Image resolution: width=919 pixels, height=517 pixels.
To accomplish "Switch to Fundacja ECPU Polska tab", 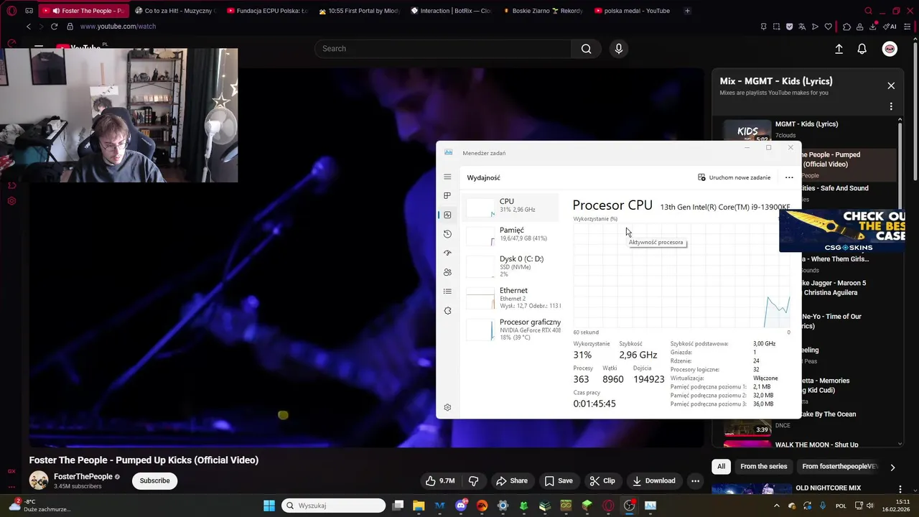I will (x=267, y=11).
